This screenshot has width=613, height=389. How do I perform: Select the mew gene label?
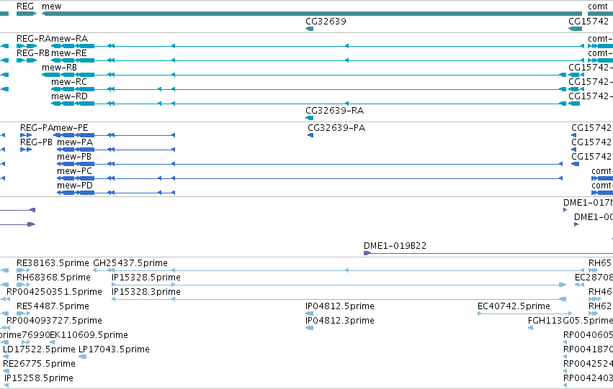(51, 6)
